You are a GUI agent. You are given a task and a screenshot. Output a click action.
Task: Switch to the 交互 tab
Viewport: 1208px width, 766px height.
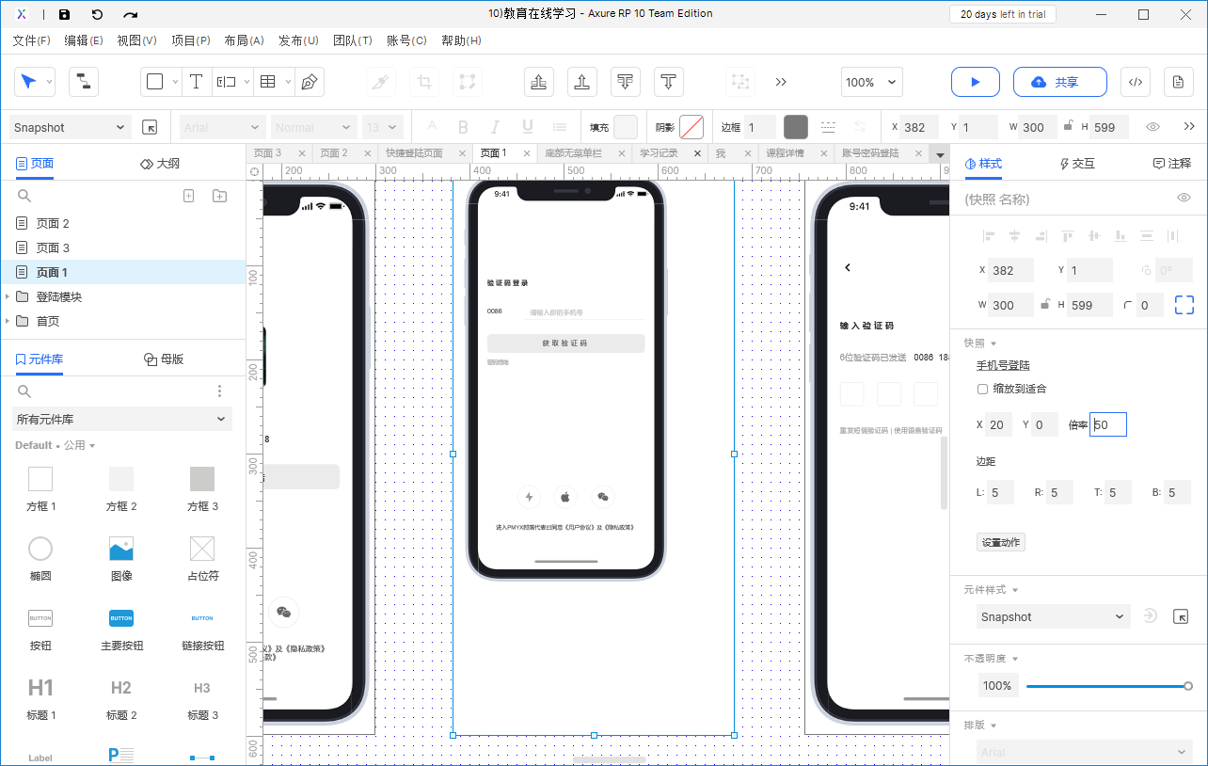[x=1077, y=163]
